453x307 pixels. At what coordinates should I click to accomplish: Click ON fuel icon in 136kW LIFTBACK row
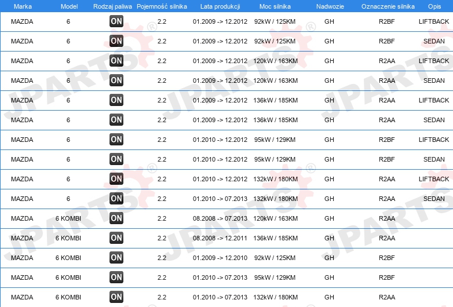click(x=116, y=100)
